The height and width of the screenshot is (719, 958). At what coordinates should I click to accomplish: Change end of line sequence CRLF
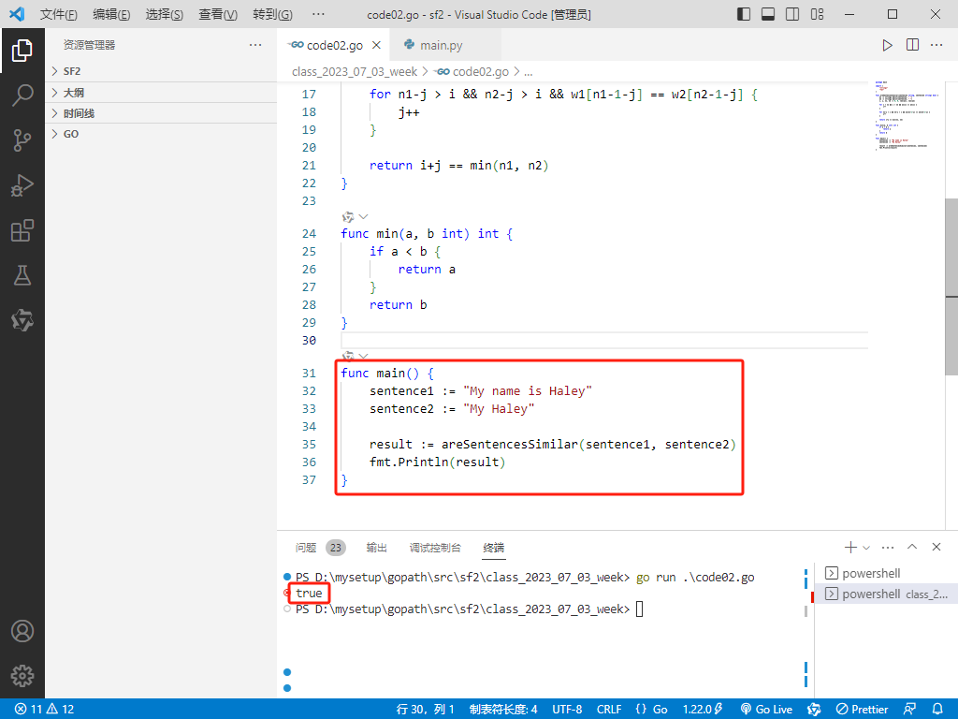click(x=608, y=709)
